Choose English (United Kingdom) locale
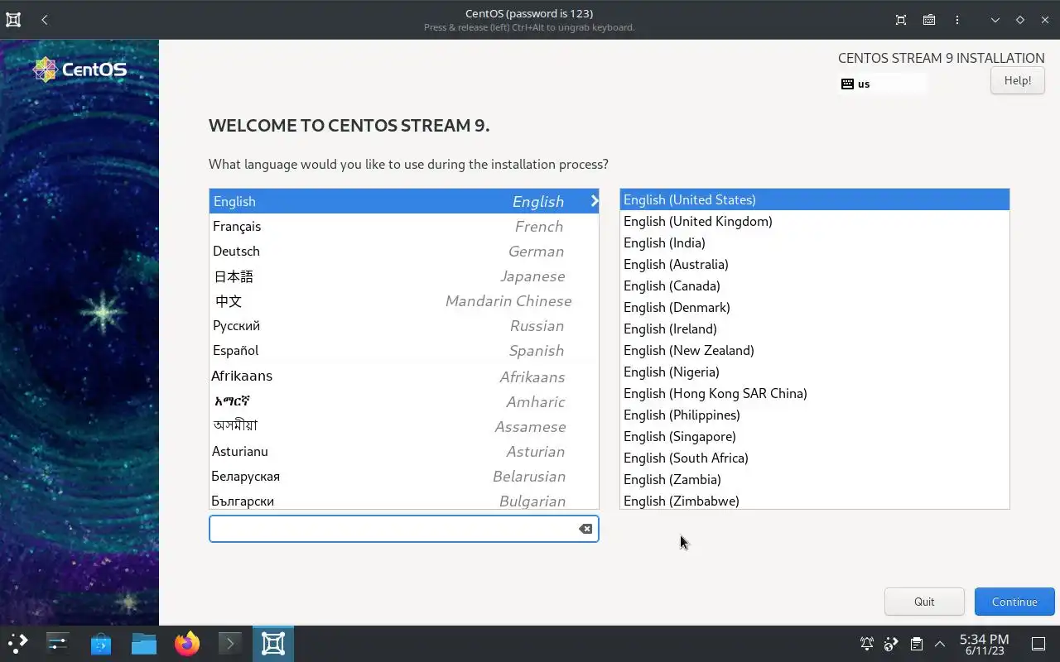The image size is (1060, 662). click(815, 221)
